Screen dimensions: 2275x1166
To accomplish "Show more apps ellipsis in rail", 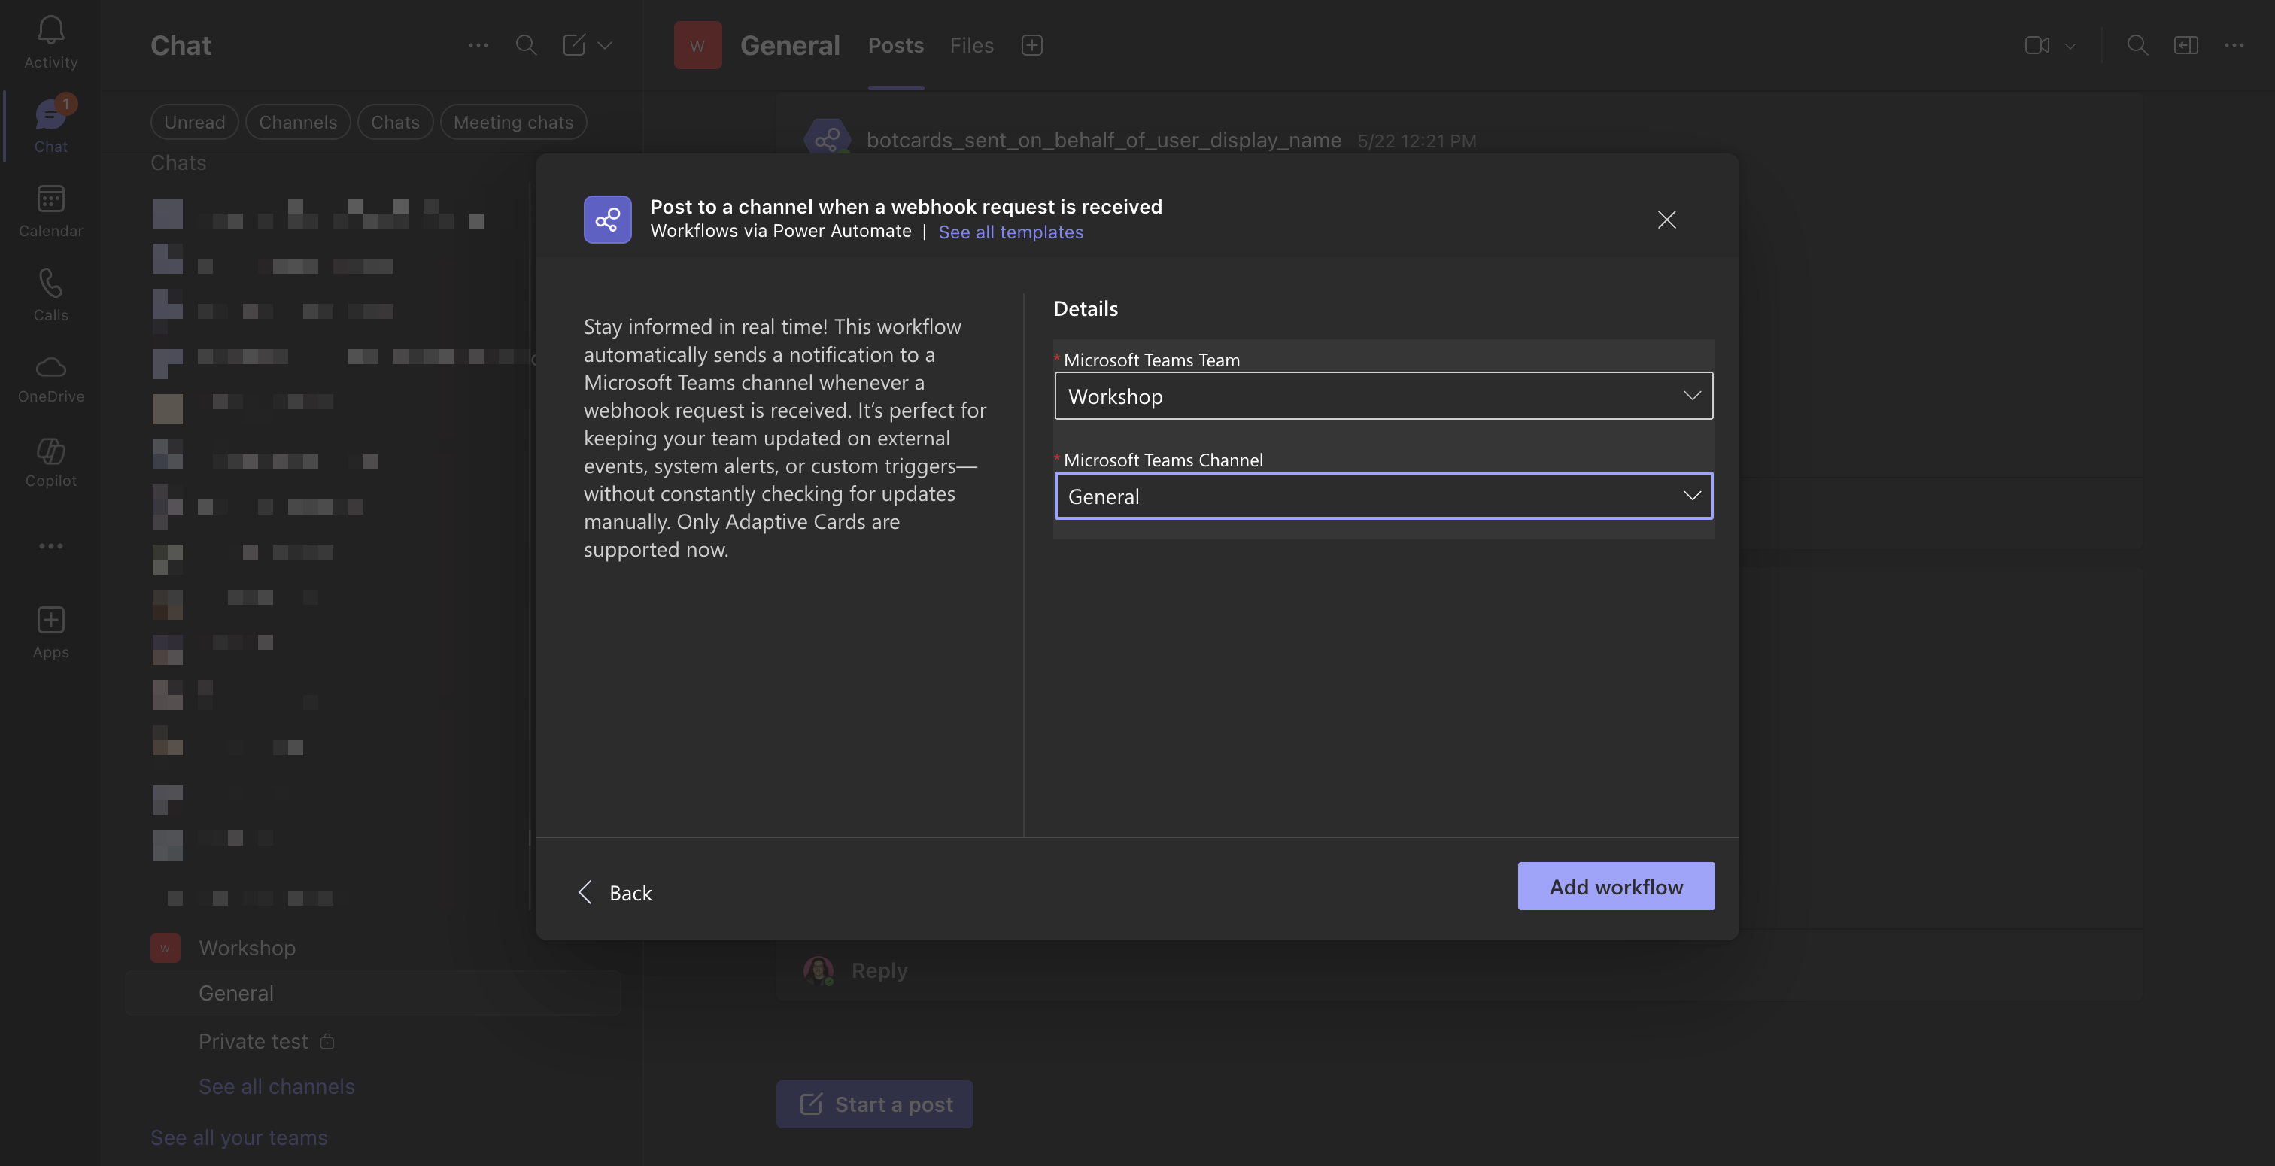I will 50,546.
